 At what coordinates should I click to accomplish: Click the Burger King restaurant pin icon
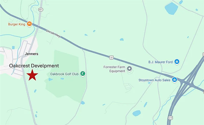pos(29,24)
